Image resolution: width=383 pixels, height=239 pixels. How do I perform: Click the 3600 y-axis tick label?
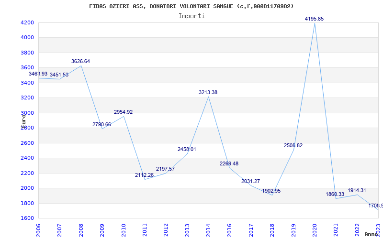(x=27, y=68)
